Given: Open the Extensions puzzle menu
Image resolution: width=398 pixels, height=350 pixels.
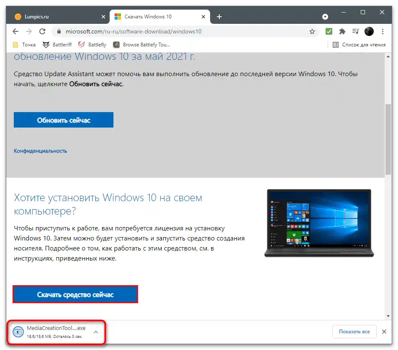Looking at the screenshot, I should click(342, 31).
